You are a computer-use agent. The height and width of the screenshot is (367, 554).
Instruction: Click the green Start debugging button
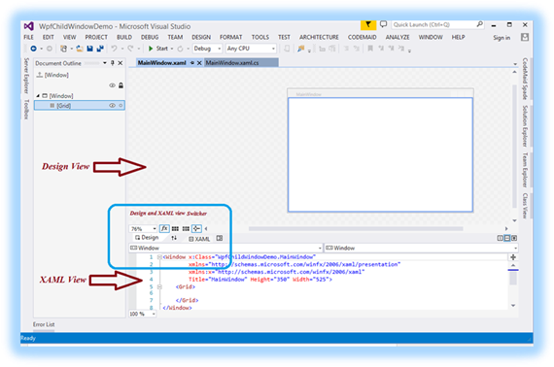pos(157,49)
